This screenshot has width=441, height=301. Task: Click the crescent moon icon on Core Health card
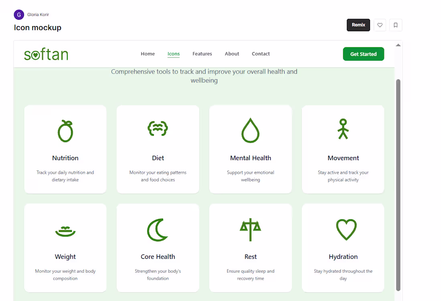pos(158,230)
